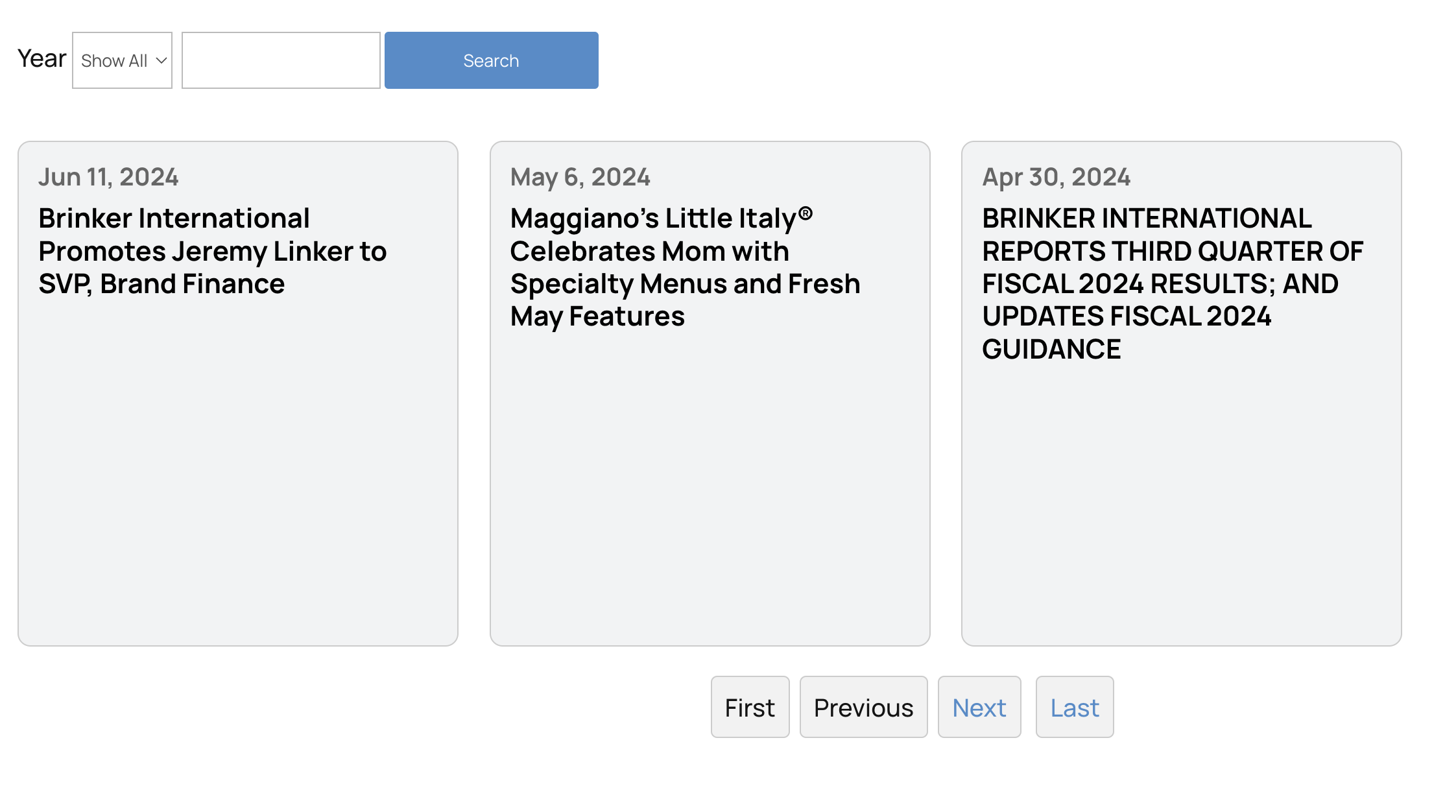This screenshot has width=1445, height=786.
Task: Click the word GUIDANCE in third card
Action: [x=1051, y=350]
